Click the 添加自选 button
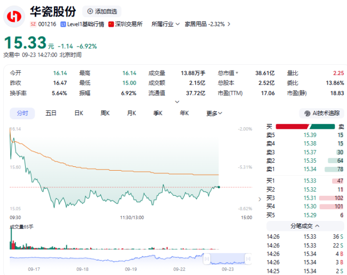The image size is (347, 275). pos(102,11)
